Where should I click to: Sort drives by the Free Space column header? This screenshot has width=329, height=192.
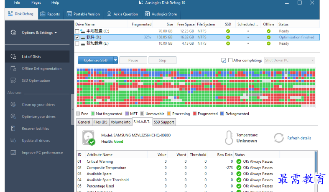pyautogui.click(x=185, y=24)
